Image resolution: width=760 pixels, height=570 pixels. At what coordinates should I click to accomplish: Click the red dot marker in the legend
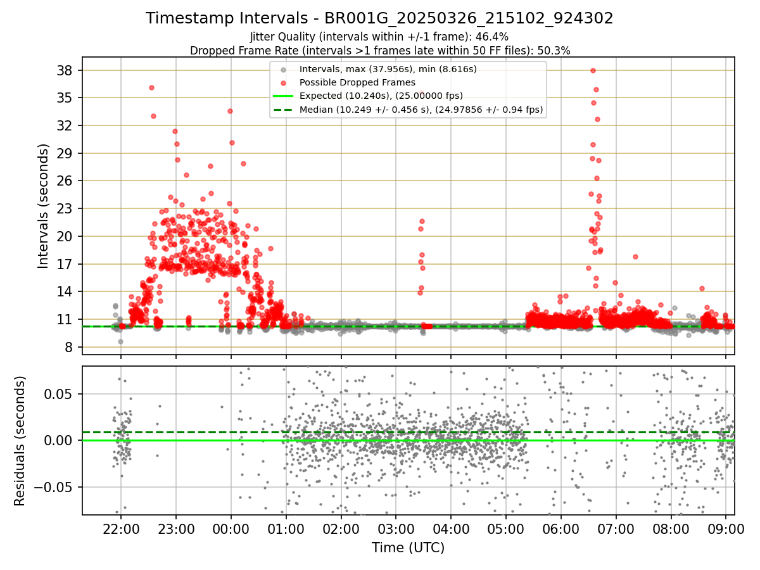(283, 82)
